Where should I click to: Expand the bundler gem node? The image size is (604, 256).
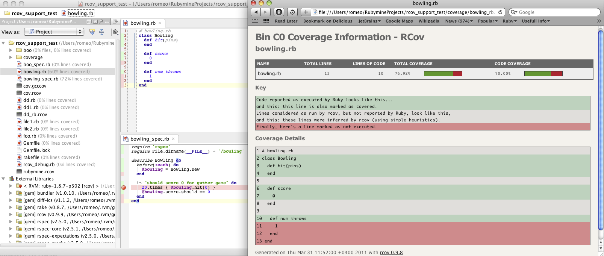[11, 193]
